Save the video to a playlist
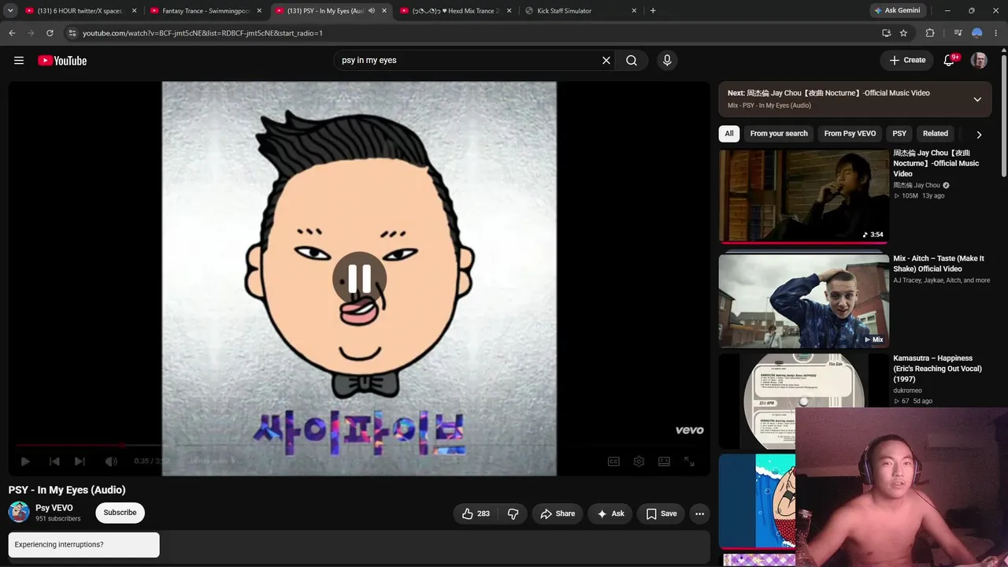Viewport: 1008px width, 567px height. [x=661, y=513]
